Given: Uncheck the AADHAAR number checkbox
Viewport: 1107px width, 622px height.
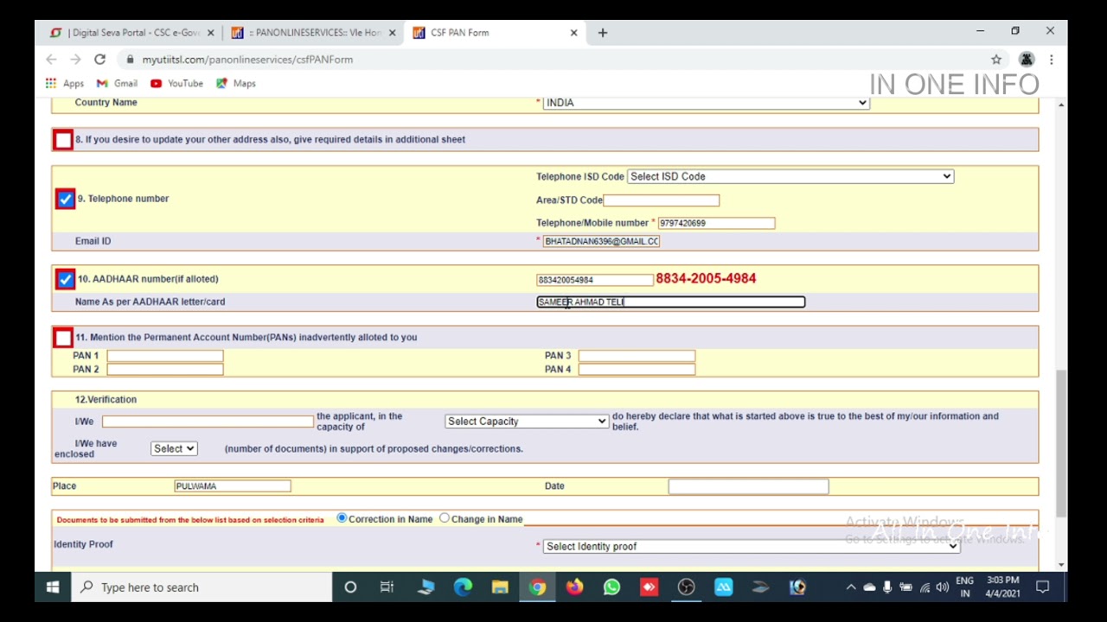Looking at the screenshot, I should click(65, 280).
